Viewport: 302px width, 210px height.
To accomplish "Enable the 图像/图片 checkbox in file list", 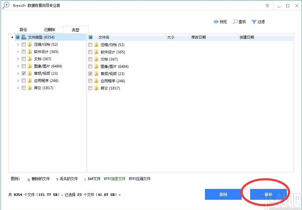I will (x=90, y=66).
